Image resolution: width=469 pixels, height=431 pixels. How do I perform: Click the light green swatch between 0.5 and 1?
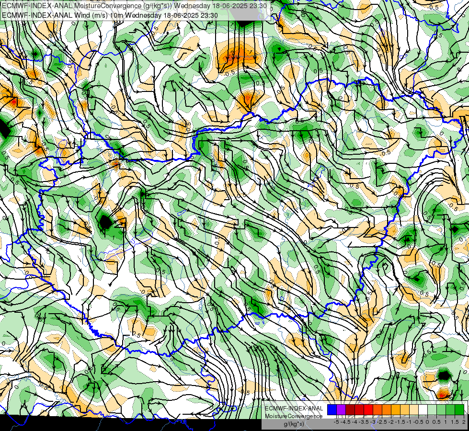tap(441, 410)
